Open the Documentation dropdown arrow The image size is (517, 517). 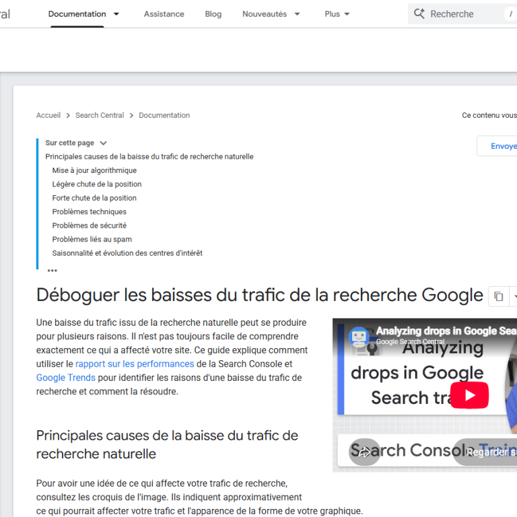116,14
